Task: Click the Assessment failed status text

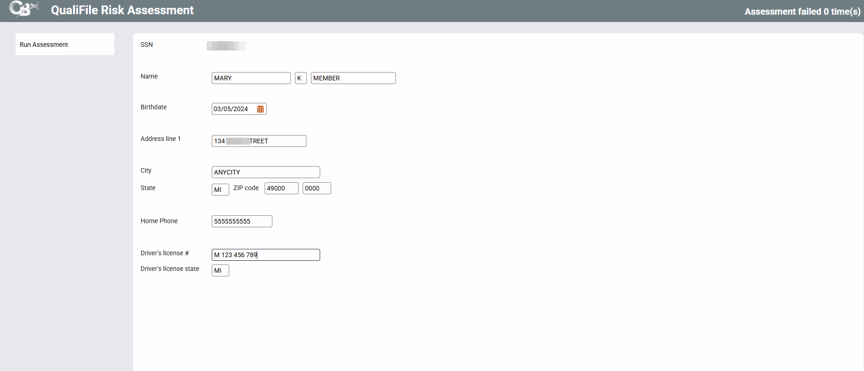Action: 802,11
